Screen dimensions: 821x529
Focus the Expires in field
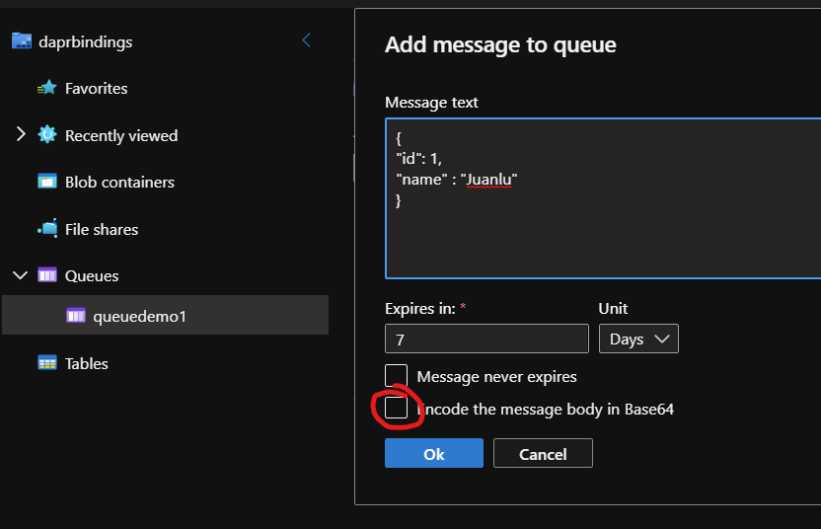(x=485, y=339)
